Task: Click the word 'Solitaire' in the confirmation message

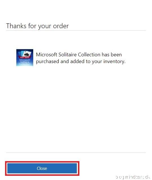Action: pyautogui.click(x=68, y=55)
